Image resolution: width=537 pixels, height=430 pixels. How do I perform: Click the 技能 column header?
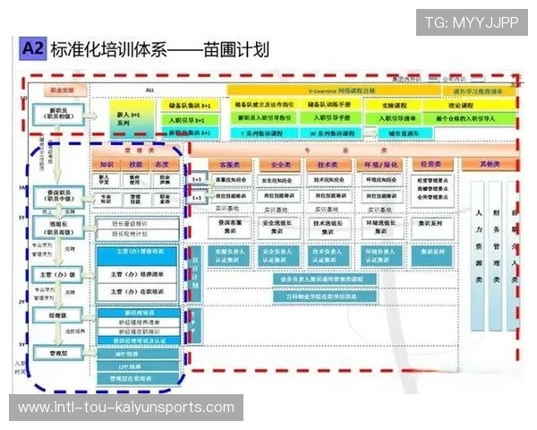(136, 165)
